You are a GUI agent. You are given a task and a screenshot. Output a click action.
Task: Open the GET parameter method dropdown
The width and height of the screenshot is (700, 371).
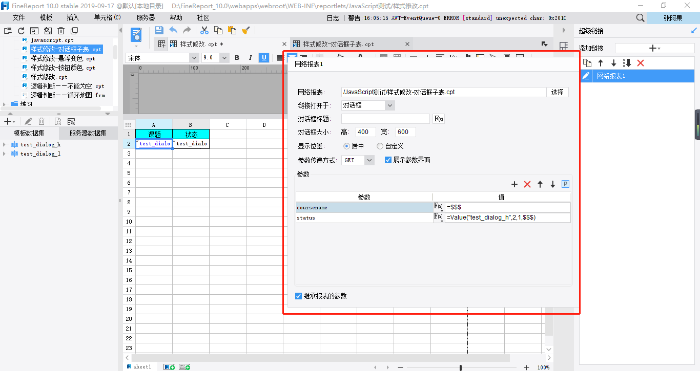[369, 160]
